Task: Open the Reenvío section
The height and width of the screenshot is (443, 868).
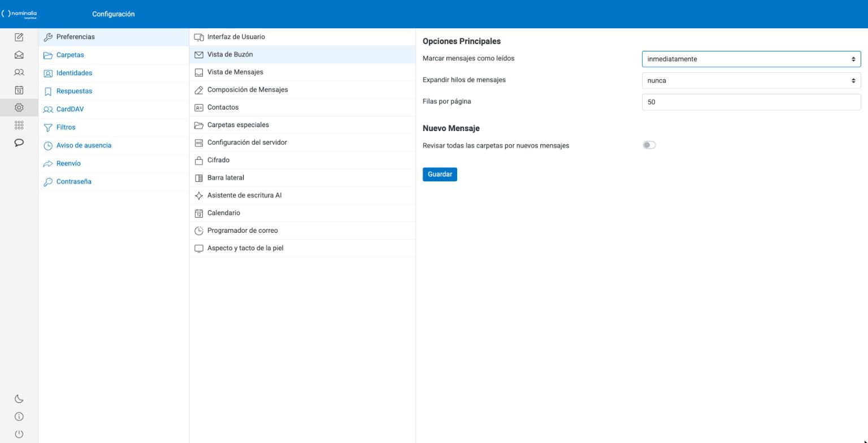Action: click(x=114, y=163)
